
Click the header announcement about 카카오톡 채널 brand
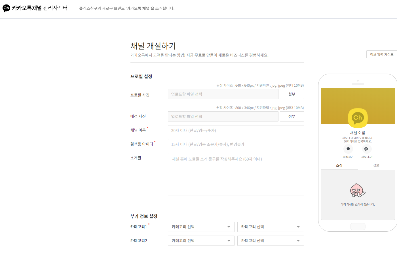pyautogui.click(x=127, y=8)
